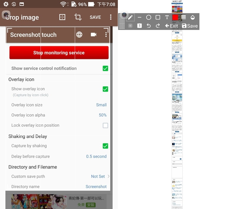The height and width of the screenshot is (209, 236).
Task: Tap the install button on ad banner
Action: coord(91,205)
